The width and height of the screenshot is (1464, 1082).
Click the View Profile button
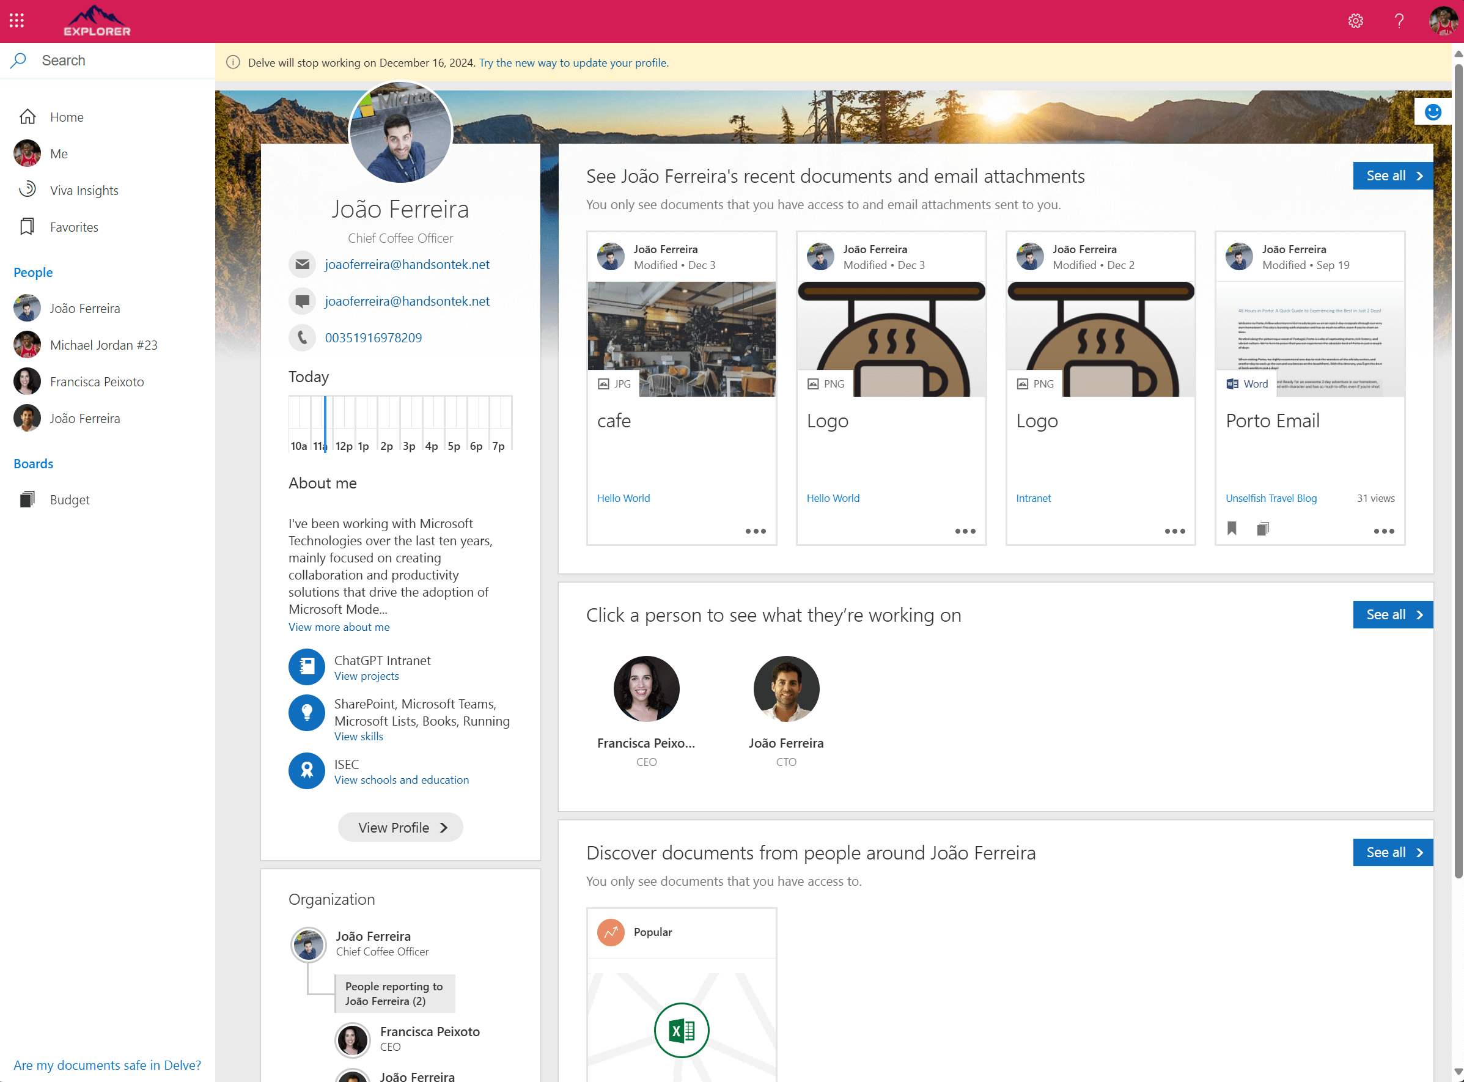tap(400, 826)
